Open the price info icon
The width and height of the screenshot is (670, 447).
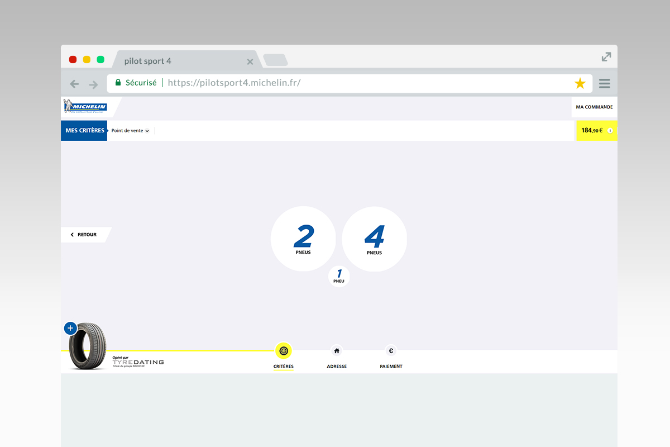click(x=610, y=131)
